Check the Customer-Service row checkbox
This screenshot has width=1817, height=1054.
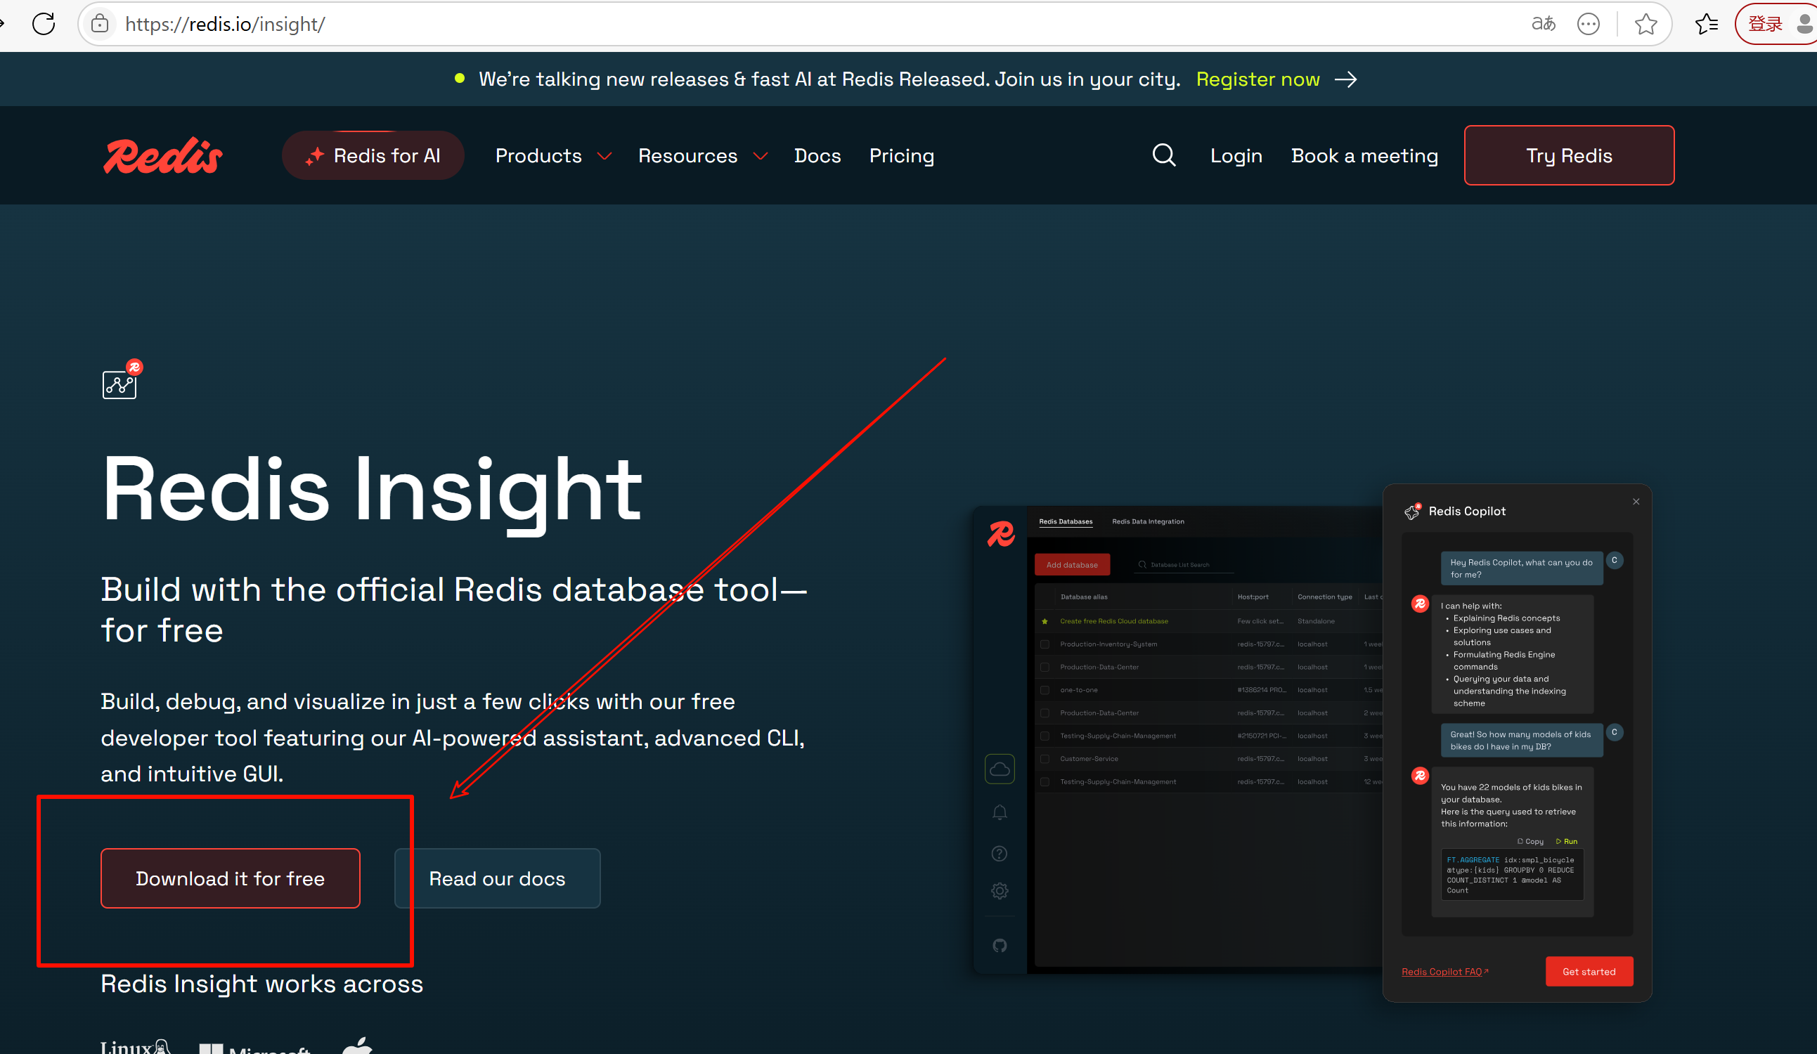[x=1045, y=758]
